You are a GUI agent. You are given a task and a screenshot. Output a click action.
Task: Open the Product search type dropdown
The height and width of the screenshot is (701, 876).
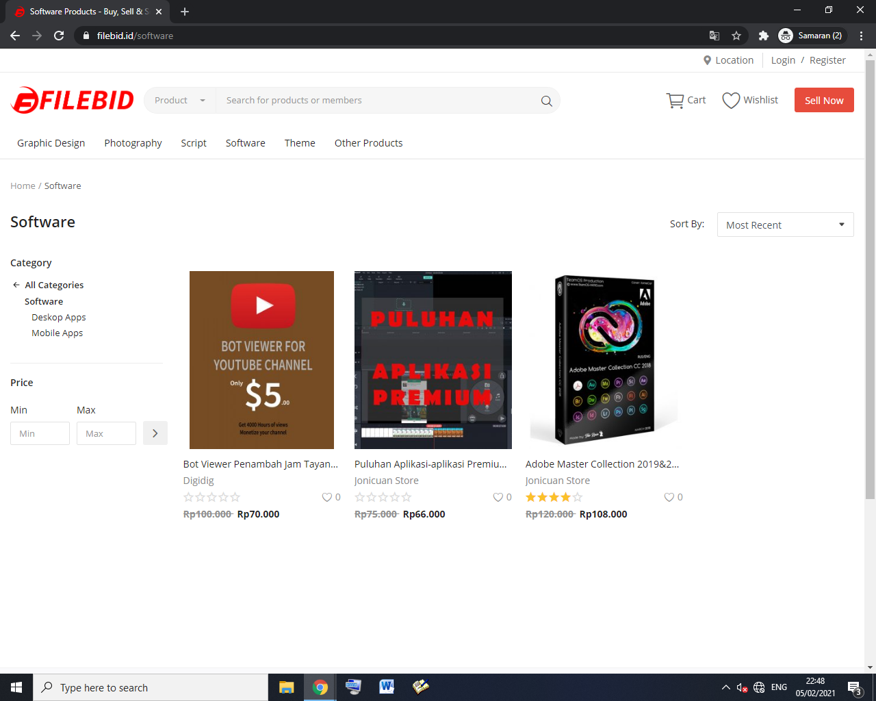coord(180,100)
